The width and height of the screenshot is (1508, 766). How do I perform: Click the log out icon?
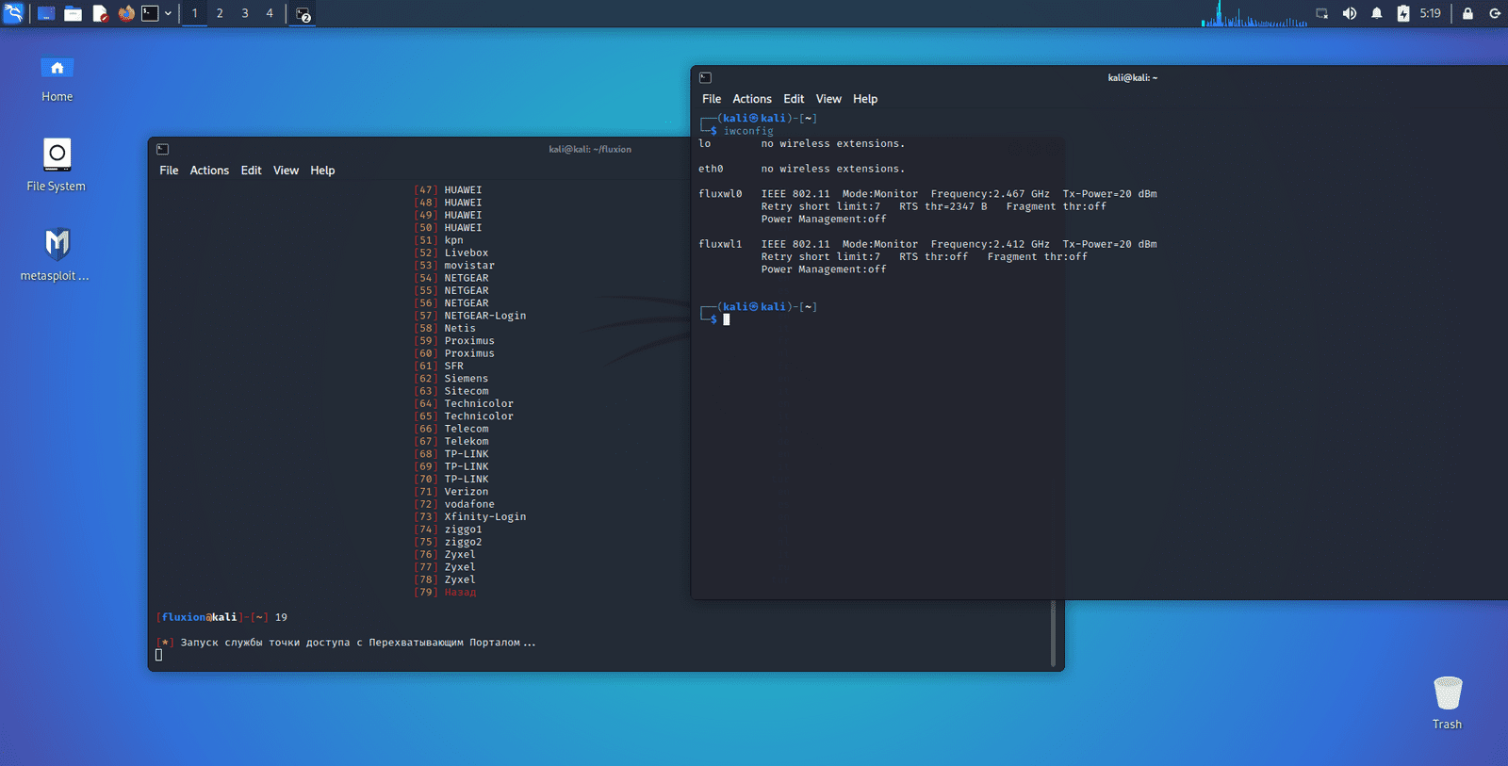[x=1495, y=13]
